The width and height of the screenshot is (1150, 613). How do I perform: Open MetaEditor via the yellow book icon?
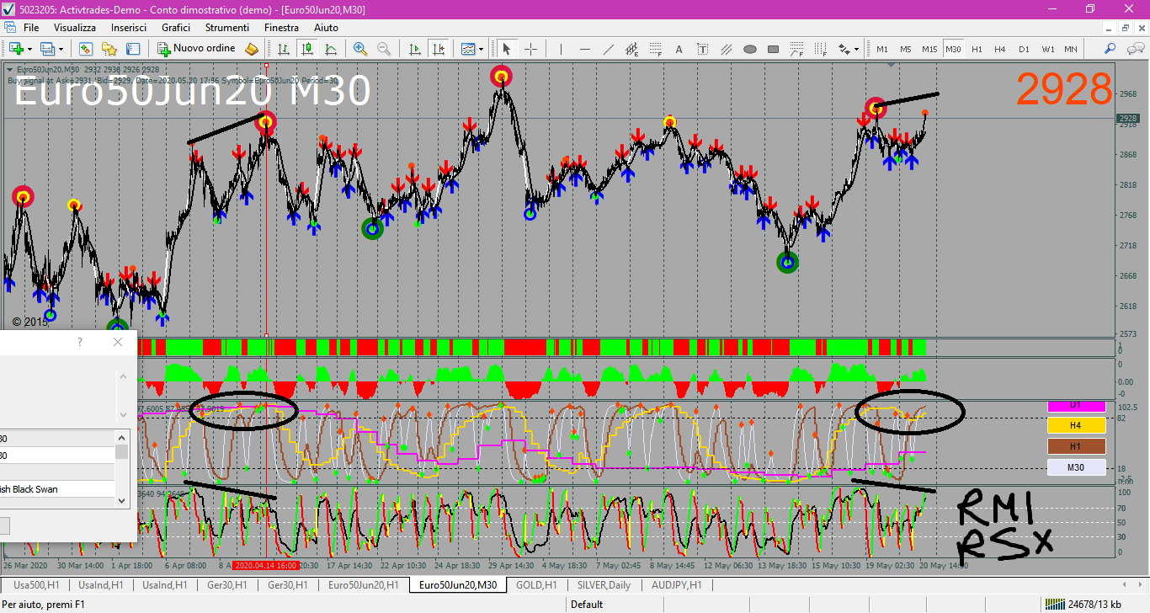coord(252,49)
